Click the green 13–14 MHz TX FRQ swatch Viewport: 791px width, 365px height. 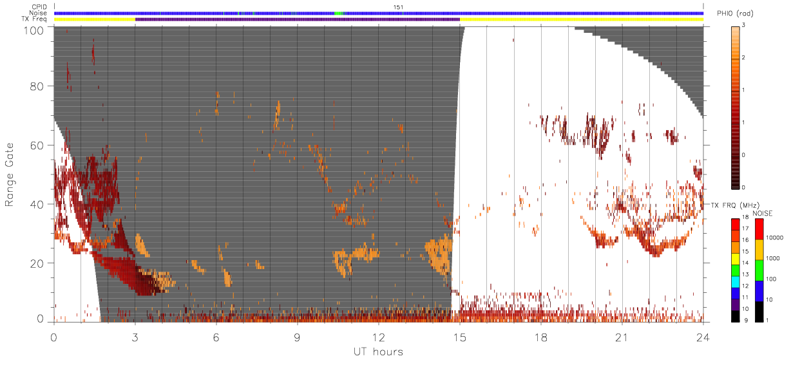(x=736, y=270)
